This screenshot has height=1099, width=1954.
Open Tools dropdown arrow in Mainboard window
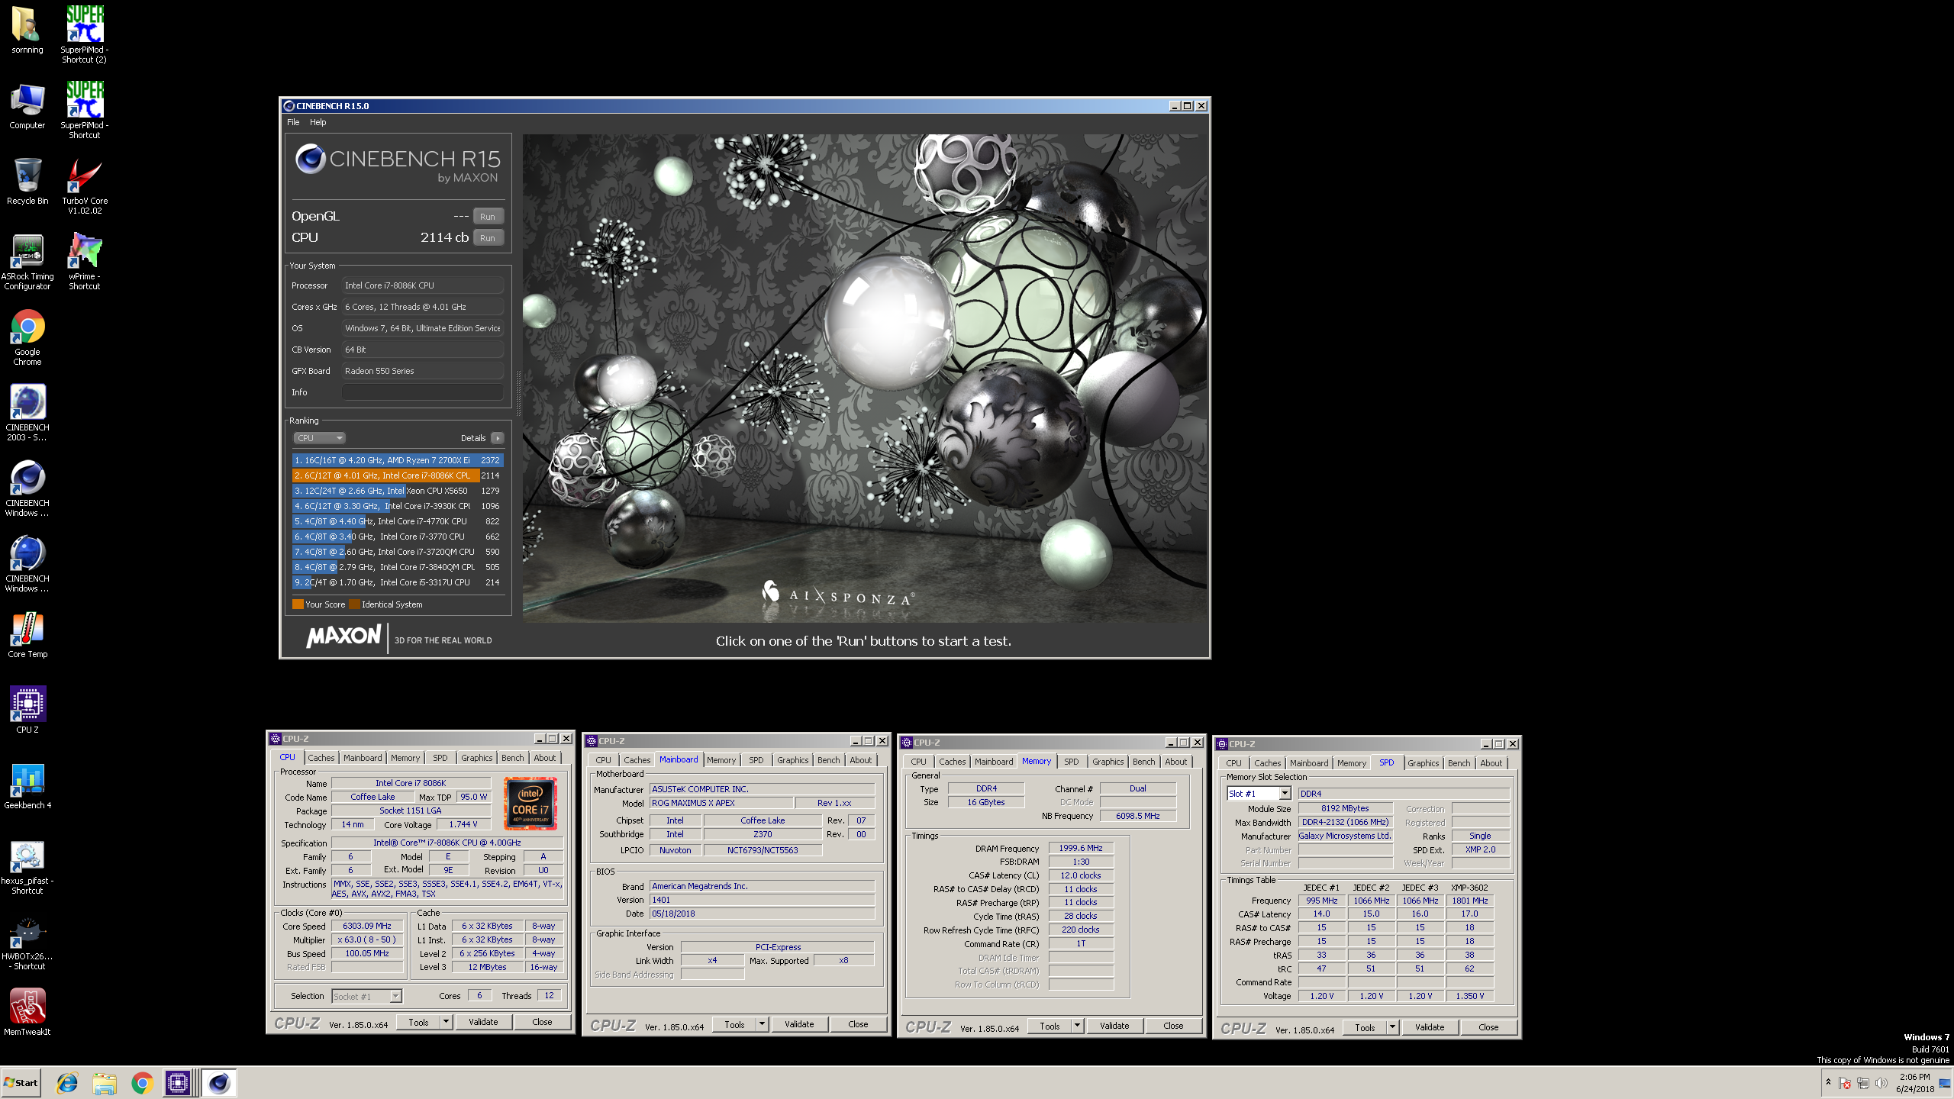(x=762, y=1024)
